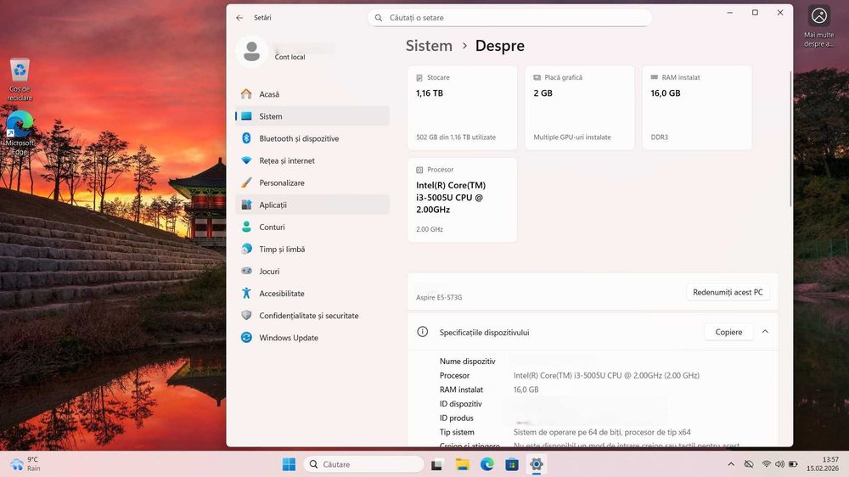849x477 pixels.
Task: Click 502 GB din 1,16 TB utilizate text
Action: click(456, 137)
